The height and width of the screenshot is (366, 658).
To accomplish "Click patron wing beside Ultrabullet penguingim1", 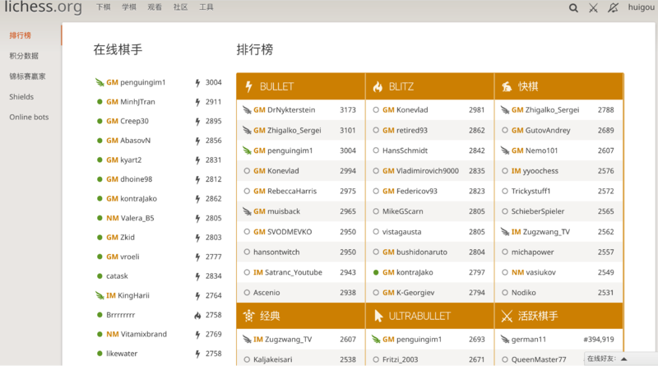I will point(376,339).
